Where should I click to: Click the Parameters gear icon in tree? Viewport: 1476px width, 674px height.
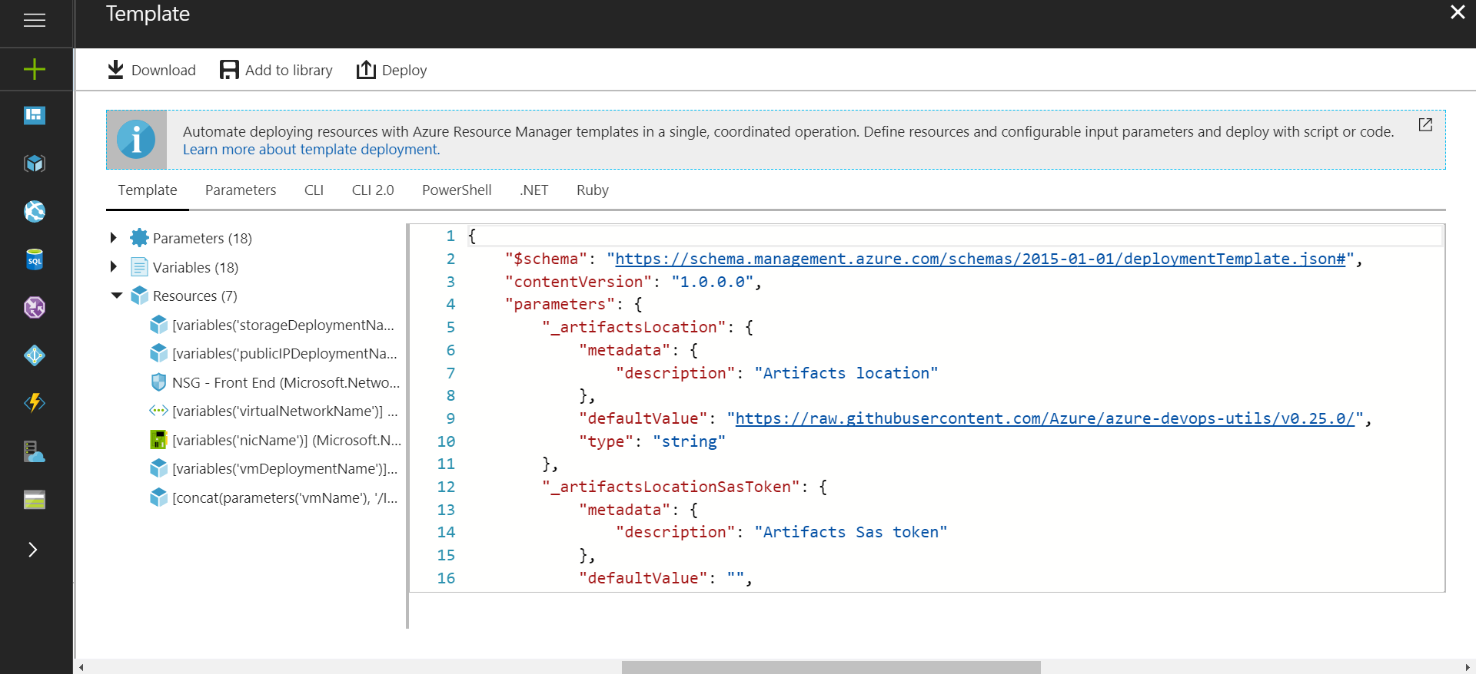[x=139, y=238]
